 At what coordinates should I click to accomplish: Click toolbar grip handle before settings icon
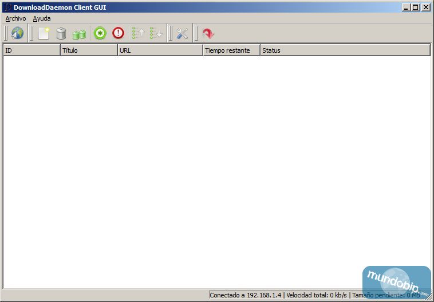[170, 33]
